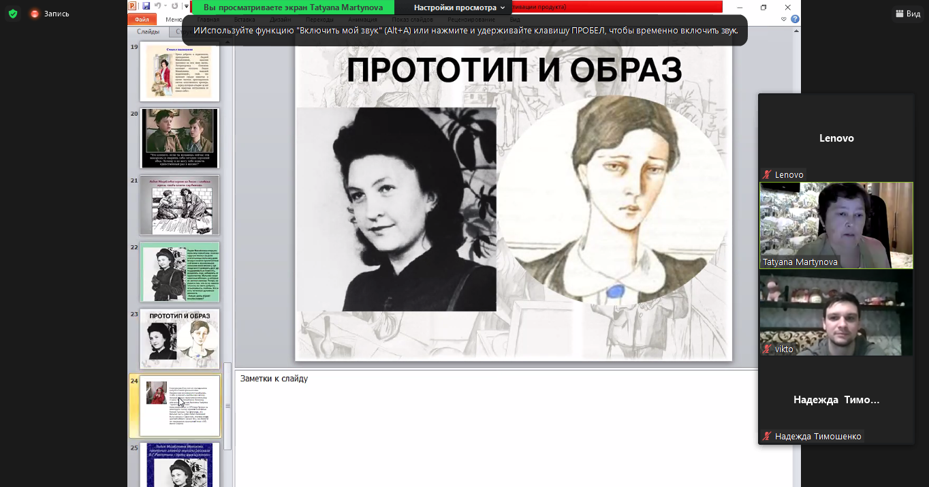The image size is (929, 487).
Task: Switch to the Меню ribbon tab
Action: (174, 19)
